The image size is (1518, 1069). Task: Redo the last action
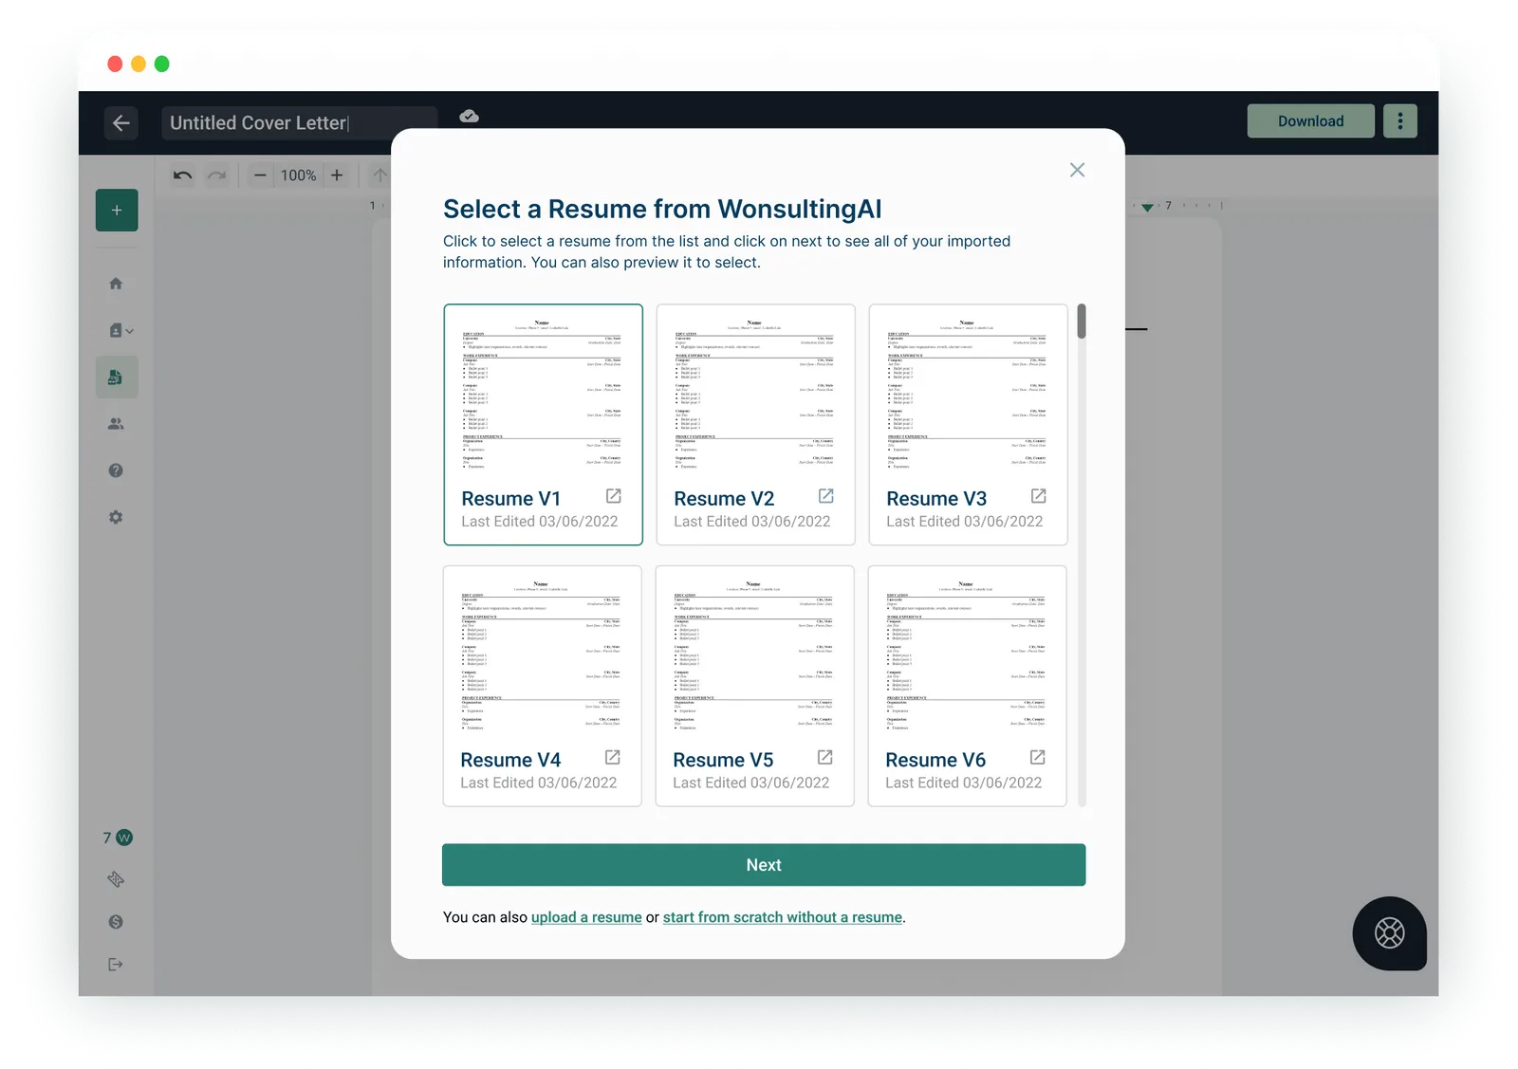(217, 175)
